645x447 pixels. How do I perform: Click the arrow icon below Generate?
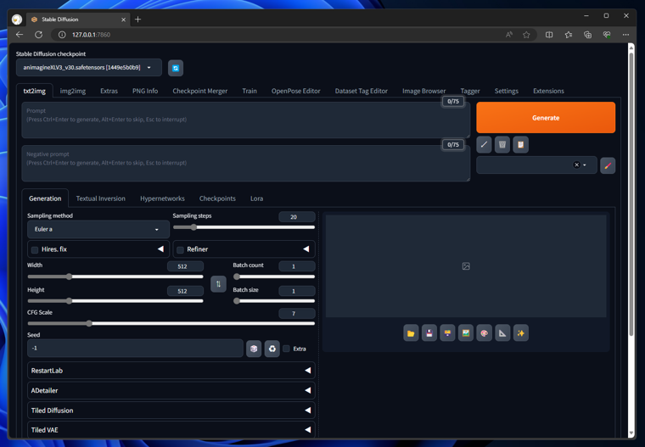[x=484, y=144]
